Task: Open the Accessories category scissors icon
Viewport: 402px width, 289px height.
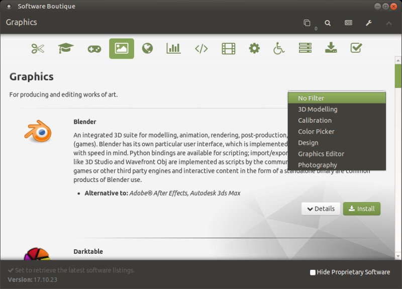Action: point(38,48)
